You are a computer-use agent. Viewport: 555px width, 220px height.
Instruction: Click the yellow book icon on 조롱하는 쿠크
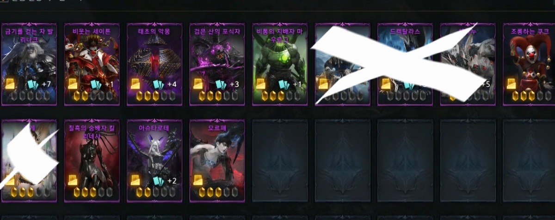[x=511, y=84]
